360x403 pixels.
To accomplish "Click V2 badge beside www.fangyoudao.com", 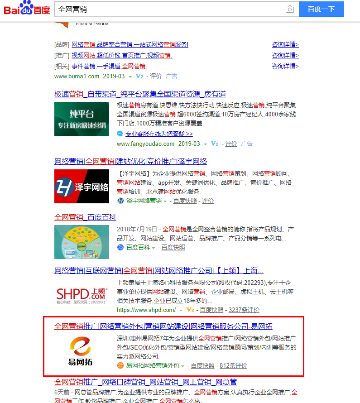I will point(215,144).
